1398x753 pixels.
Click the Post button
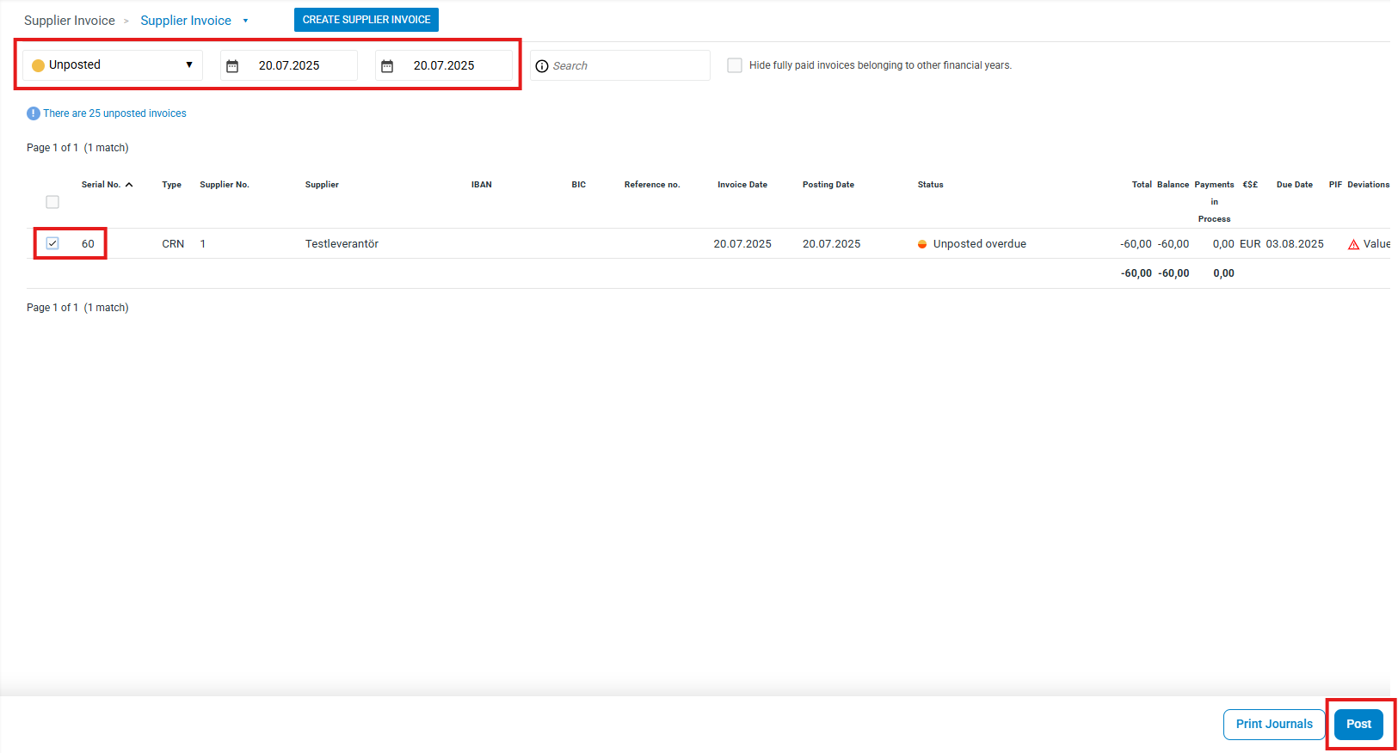1358,724
